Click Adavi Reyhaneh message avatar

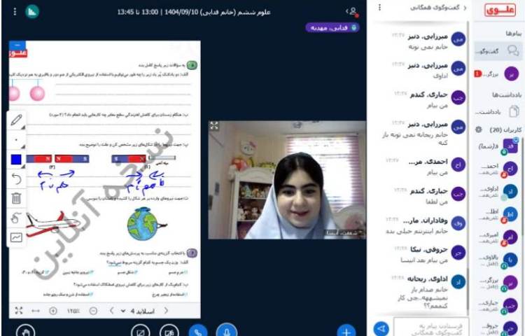(x=458, y=282)
